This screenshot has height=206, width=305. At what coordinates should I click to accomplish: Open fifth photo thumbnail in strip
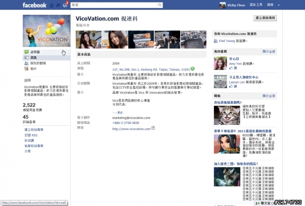click(x=193, y=40)
